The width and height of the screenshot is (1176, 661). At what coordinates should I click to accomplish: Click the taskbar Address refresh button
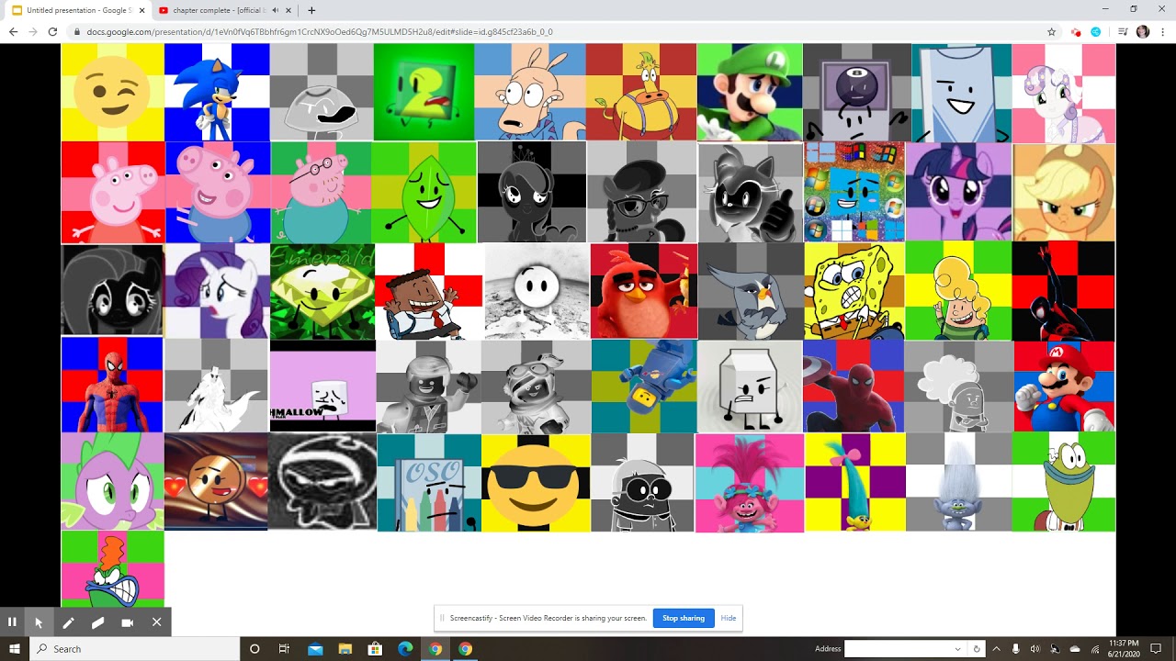(977, 648)
